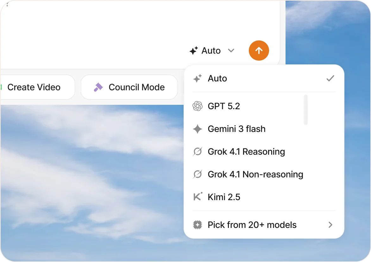Click the Kimi K logo icon
Image resolution: width=371 pixels, height=262 pixels.
[x=198, y=197]
